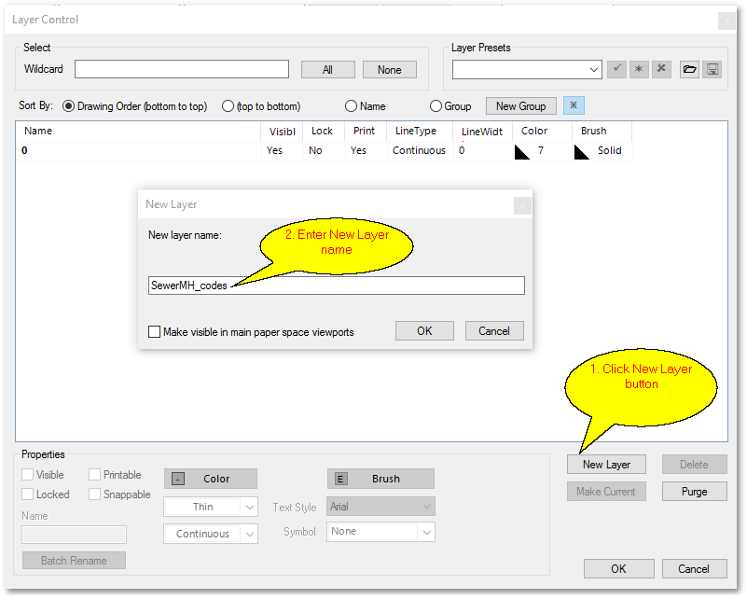Click the new preset asterisk icon
The height and width of the screenshot is (599, 747).
639,69
